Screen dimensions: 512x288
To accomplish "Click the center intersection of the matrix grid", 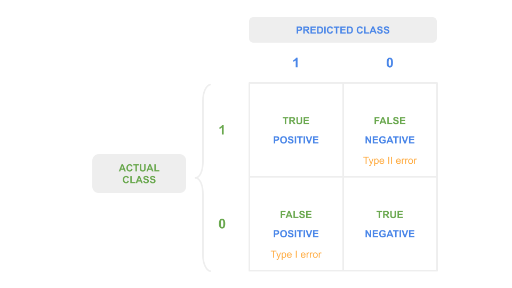I will click(343, 177).
